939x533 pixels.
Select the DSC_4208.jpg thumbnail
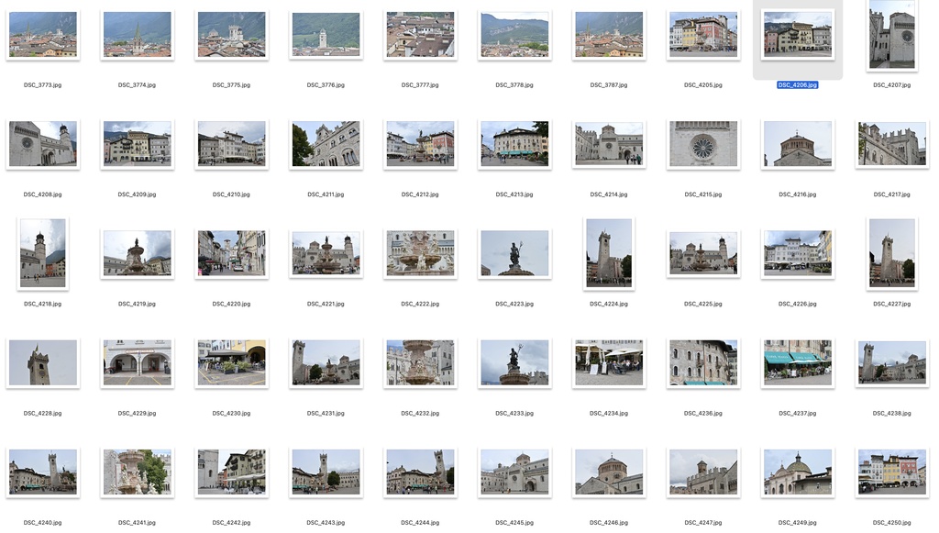click(42, 144)
